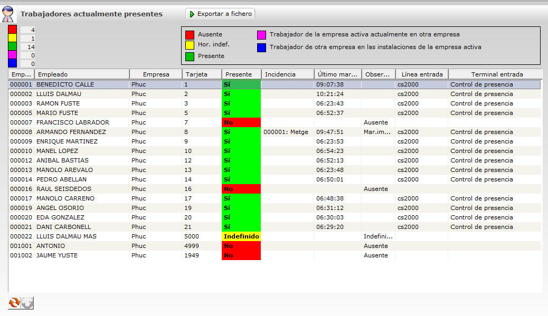
Task: Click the red No cell for RAUL SEISDEDOS
Action: (x=241, y=189)
